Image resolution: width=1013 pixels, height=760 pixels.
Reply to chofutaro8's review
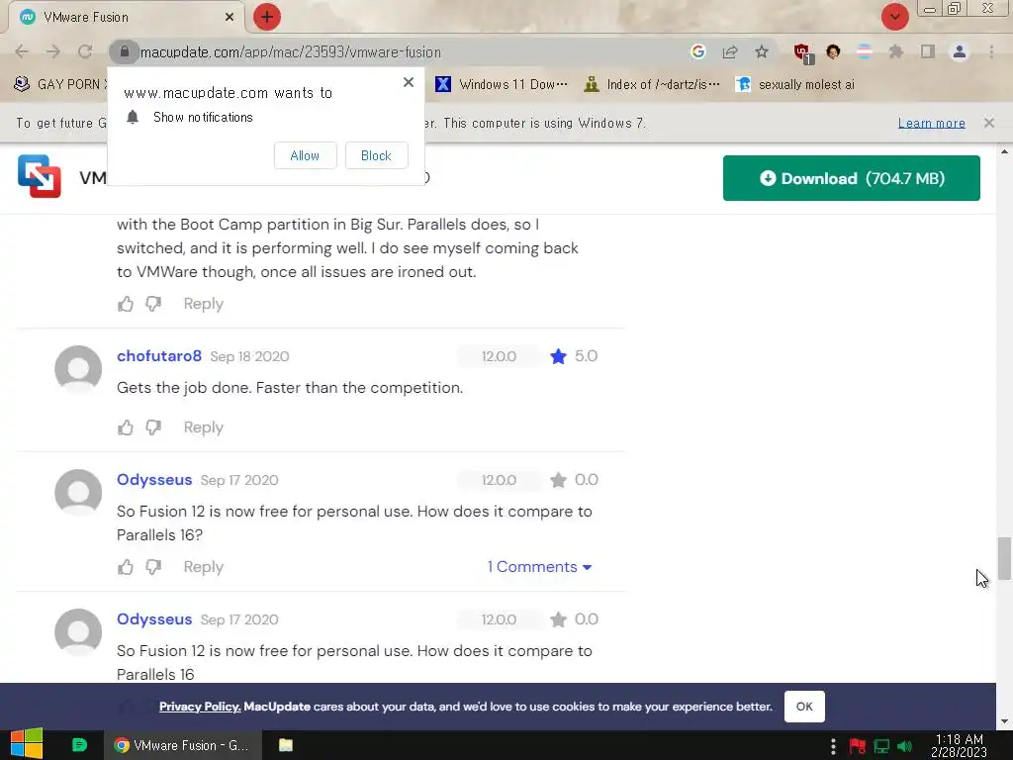click(x=203, y=427)
